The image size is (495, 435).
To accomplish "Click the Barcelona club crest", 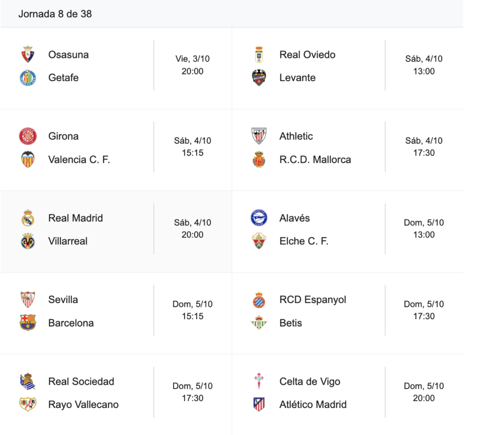I will [x=28, y=322].
